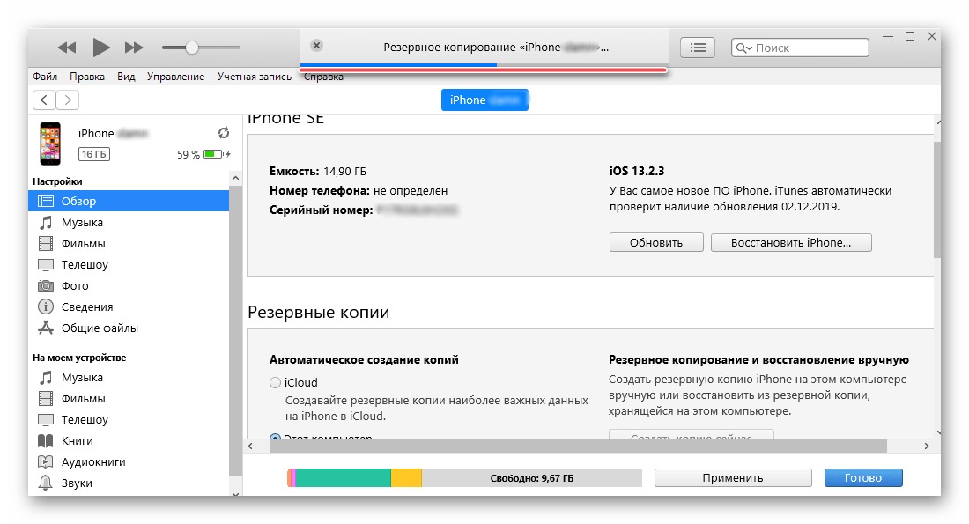Image resolution: width=969 pixels, height=524 pixels.
Task: Click the blue Готово button
Action: pos(863,477)
